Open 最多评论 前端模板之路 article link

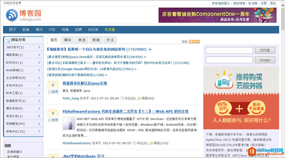[118, 63]
